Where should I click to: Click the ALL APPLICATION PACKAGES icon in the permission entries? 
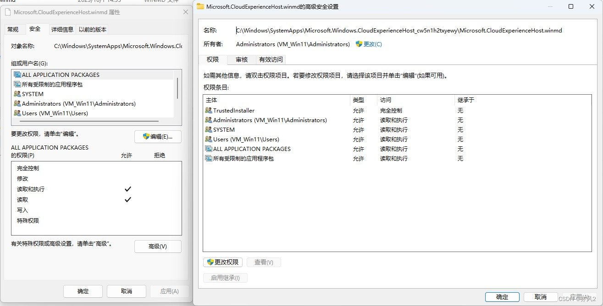pos(209,149)
